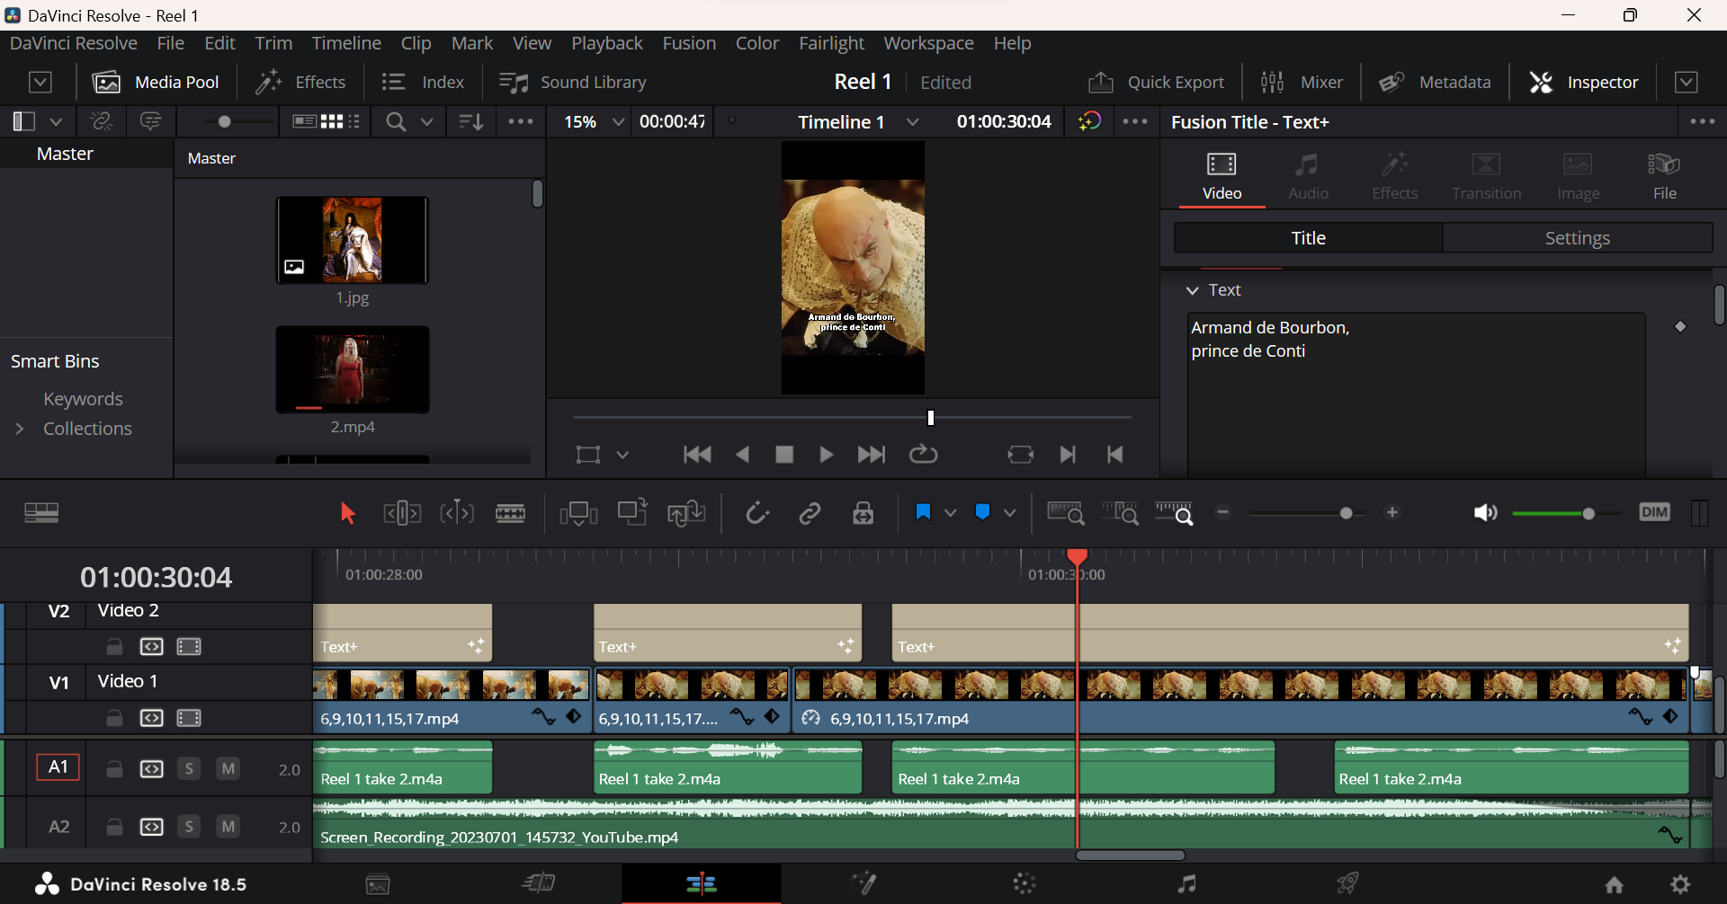Image resolution: width=1727 pixels, height=904 pixels.
Task: Click the monitor volume slider handle
Action: click(1588, 513)
